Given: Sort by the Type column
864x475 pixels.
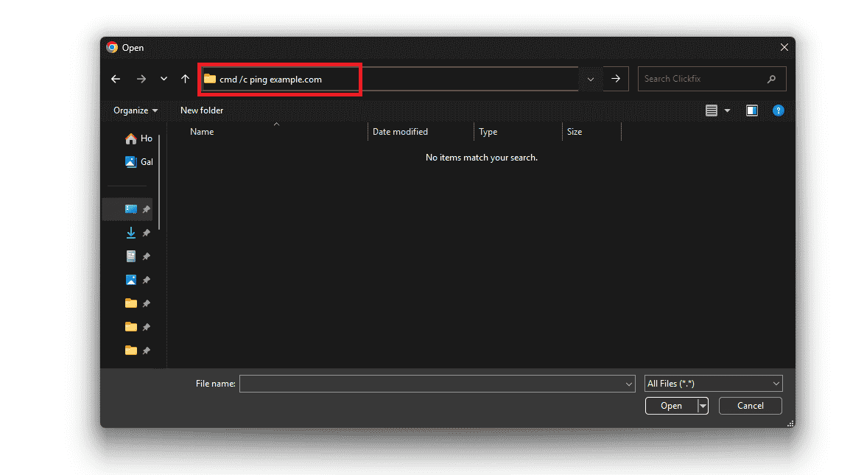Looking at the screenshot, I should (x=488, y=132).
